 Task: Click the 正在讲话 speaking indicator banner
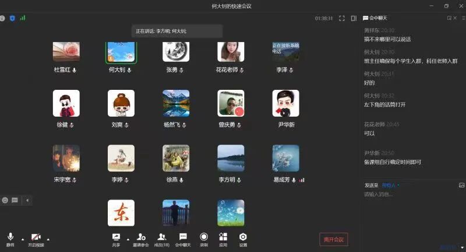point(177,31)
